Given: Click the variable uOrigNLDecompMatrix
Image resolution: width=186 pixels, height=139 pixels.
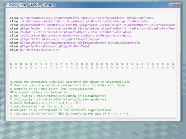Looking at the screenshot, I should [124, 43].
